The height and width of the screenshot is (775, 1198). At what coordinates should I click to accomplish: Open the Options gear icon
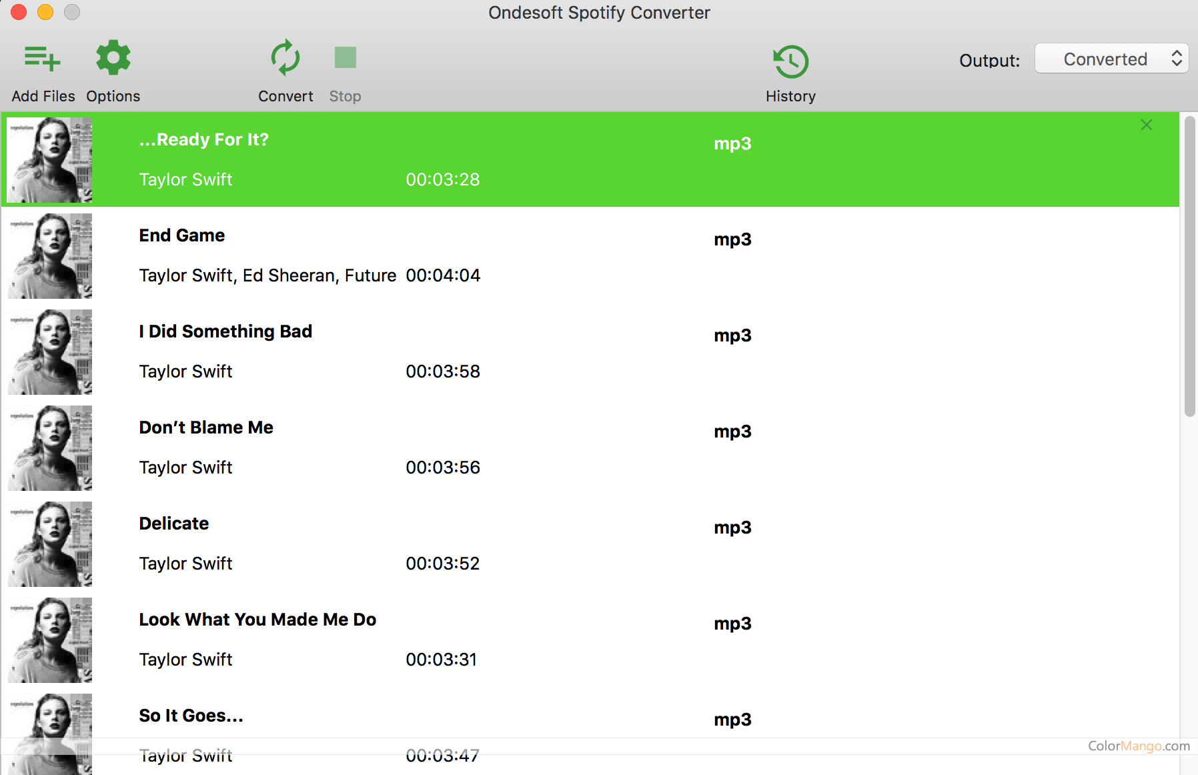pyautogui.click(x=113, y=58)
